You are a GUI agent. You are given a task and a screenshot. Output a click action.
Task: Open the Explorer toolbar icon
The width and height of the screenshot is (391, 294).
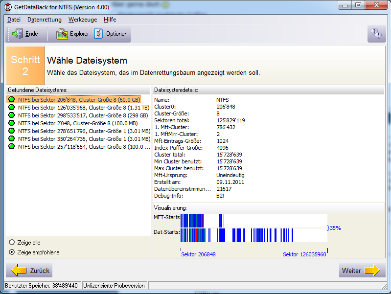click(62, 34)
